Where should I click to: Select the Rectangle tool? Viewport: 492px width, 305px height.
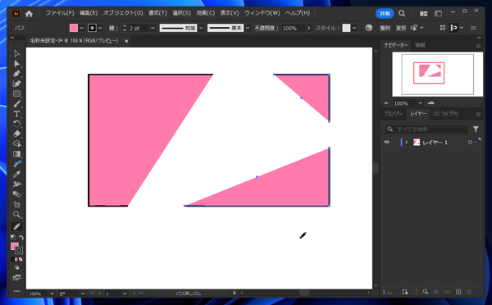point(16,93)
